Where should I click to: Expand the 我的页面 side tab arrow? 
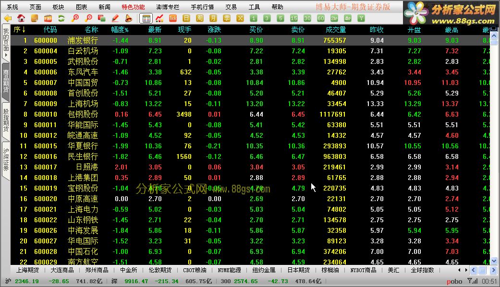coord(6,55)
